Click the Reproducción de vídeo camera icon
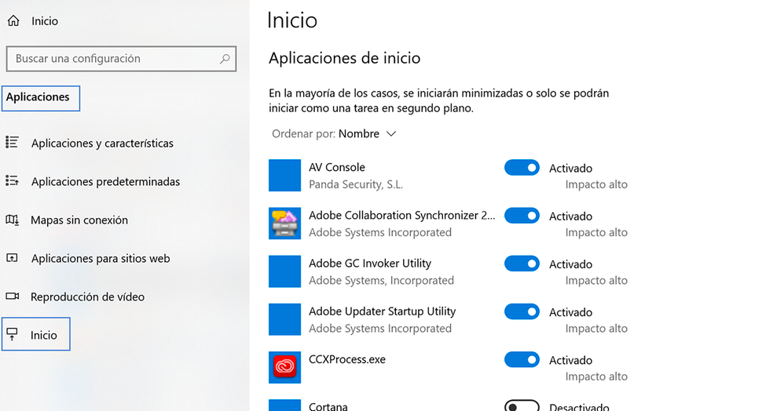The width and height of the screenshot is (784, 411). coord(12,296)
